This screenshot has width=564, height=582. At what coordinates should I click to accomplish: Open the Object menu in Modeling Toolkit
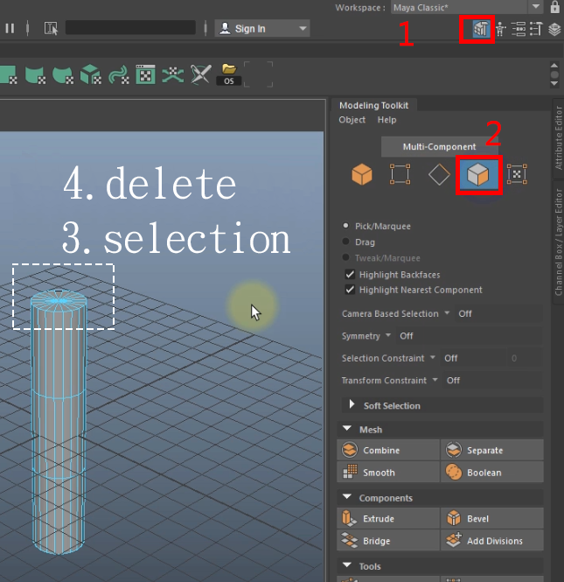(352, 120)
